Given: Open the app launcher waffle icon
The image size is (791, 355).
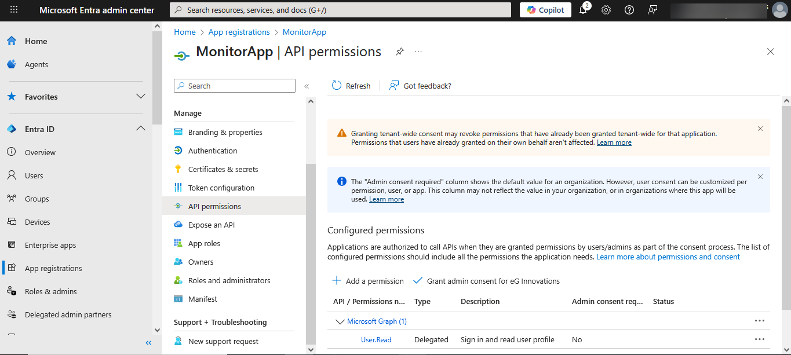Looking at the screenshot, I should pos(14,10).
